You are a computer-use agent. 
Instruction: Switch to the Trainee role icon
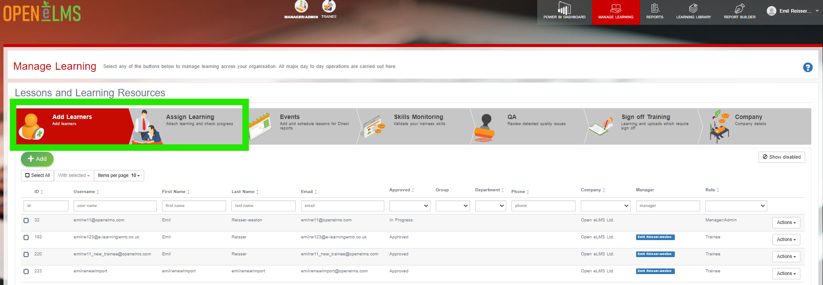coord(329,6)
